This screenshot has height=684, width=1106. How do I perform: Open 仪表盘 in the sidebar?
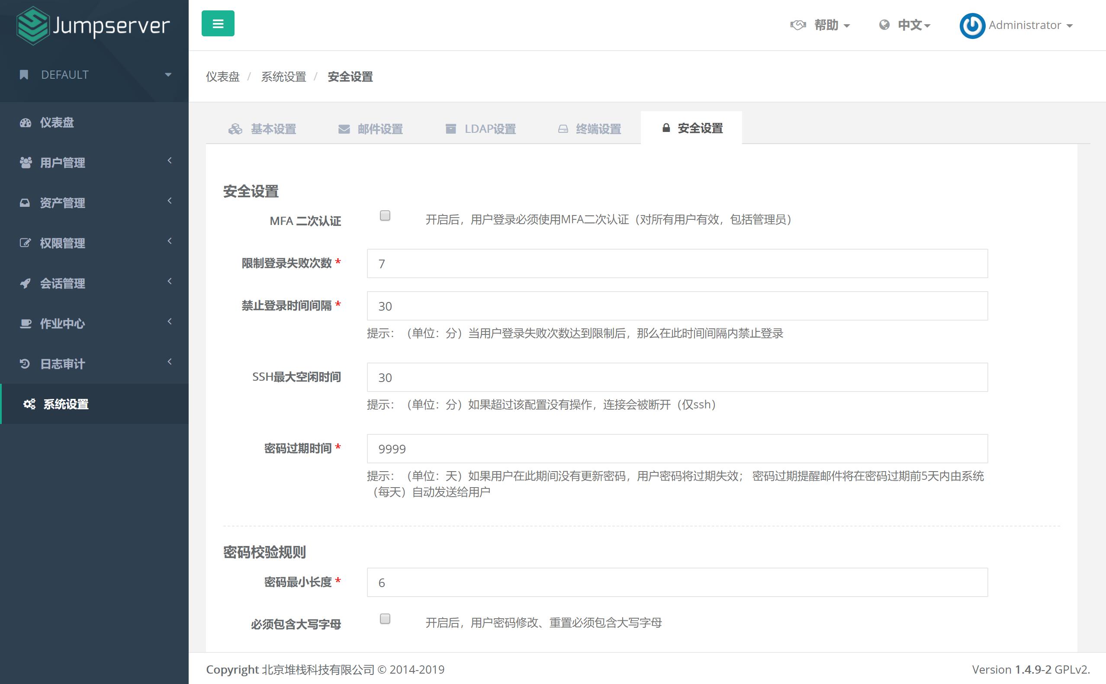94,122
